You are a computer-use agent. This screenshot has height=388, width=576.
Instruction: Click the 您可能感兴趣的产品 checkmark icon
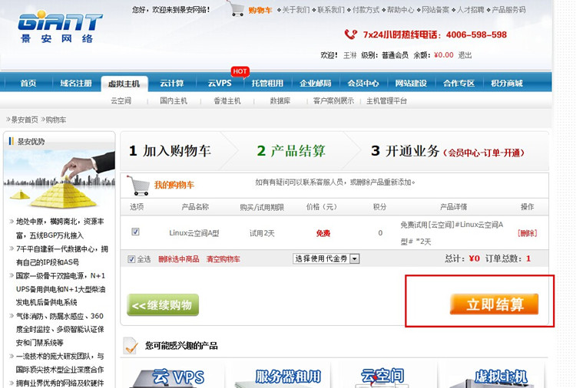pos(131,345)
